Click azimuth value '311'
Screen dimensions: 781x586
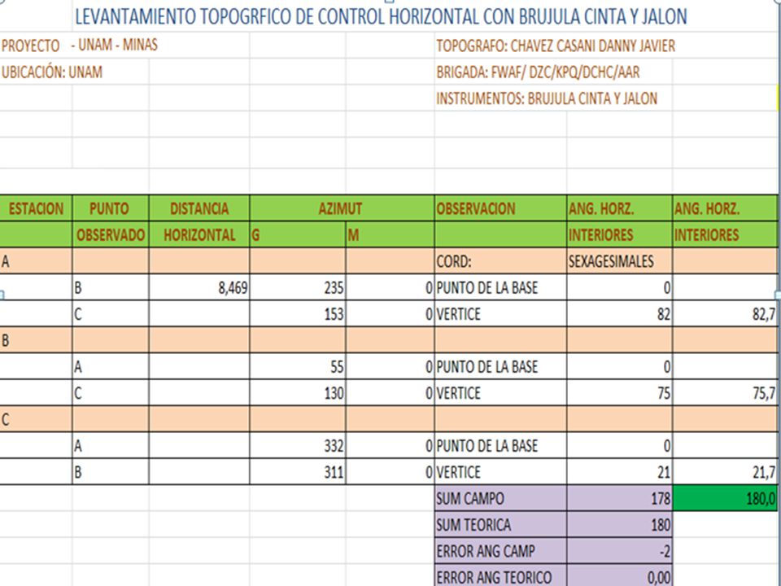[298, 472]
